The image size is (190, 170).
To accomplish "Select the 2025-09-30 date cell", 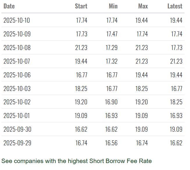I will (x=17, y=129).
